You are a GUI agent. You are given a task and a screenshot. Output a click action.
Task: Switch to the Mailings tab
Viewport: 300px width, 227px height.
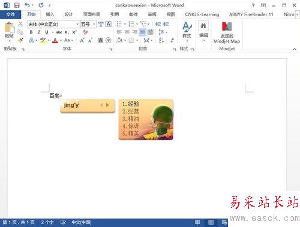click(x=133, y=14)
